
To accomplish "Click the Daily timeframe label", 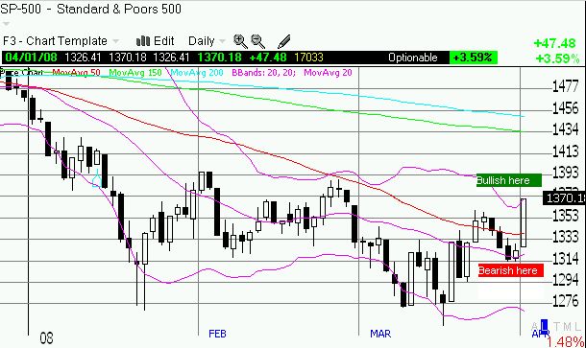I will click(x=201, y=41).
